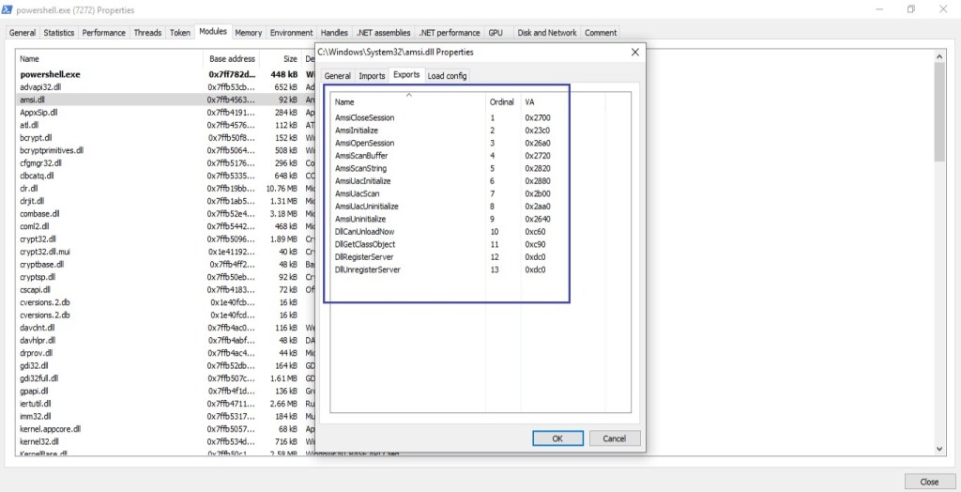Sort exports by Name column header
Viewport: 961px width, 492px height.
[345, 101]
